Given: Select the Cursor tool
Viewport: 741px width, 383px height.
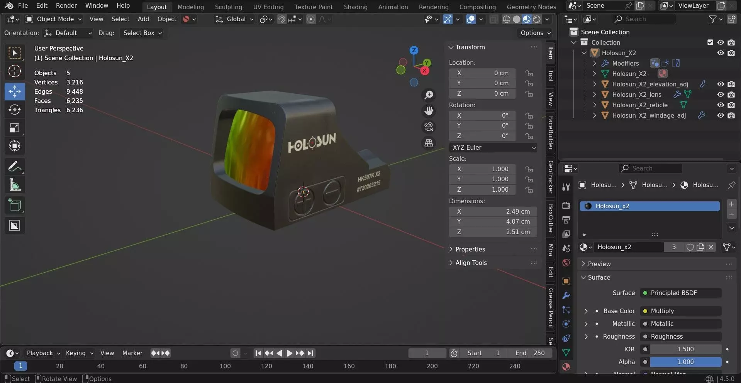Looking at the screenshot, I should [15, 71].
